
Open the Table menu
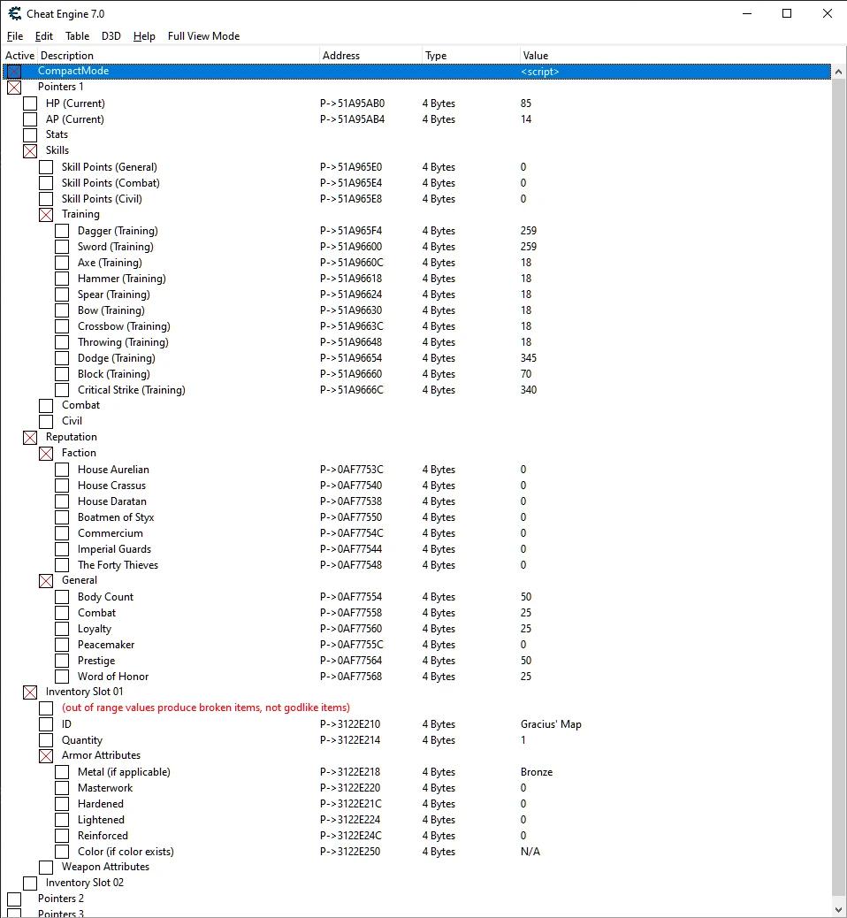tap(77, 36)
